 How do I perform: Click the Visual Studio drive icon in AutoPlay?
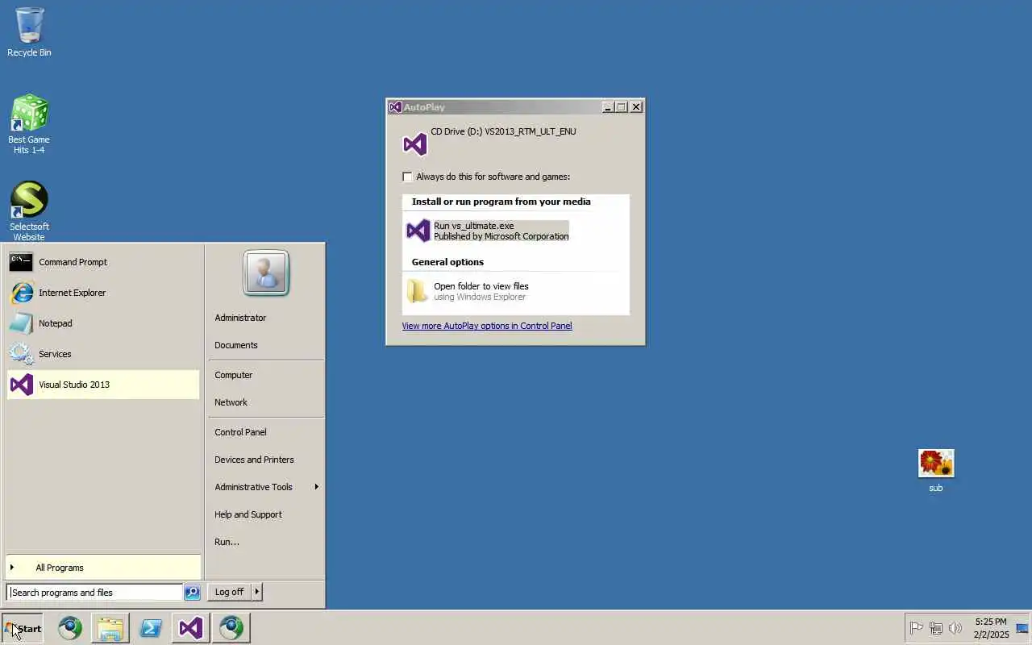point(414,144)
